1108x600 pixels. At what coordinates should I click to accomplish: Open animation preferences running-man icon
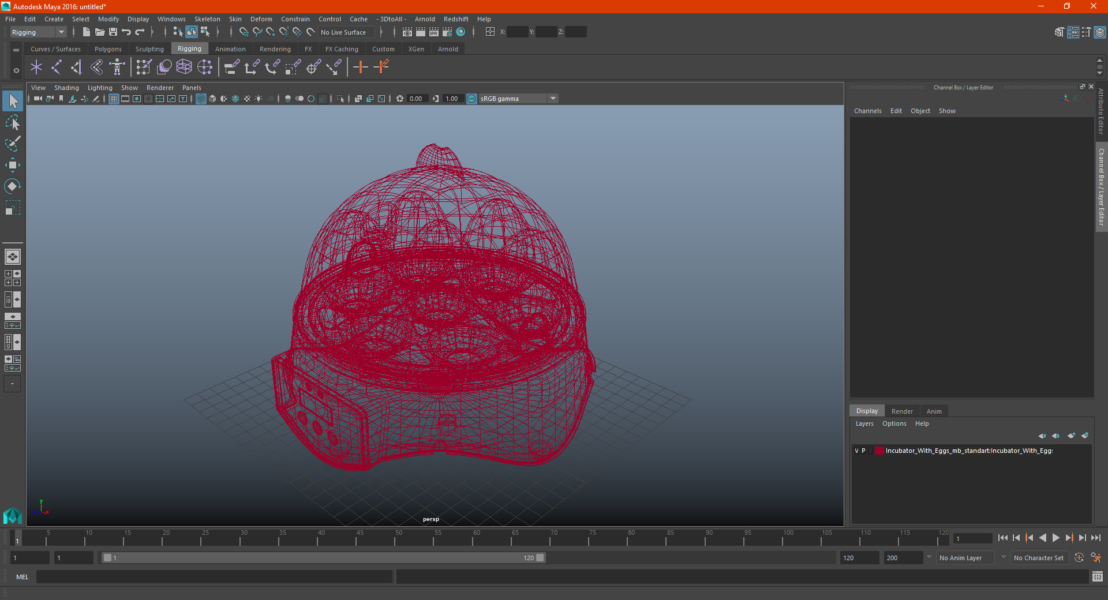tap(1096, 558)
